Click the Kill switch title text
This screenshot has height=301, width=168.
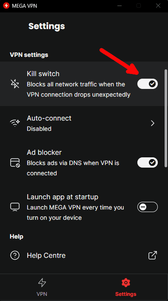43,74
